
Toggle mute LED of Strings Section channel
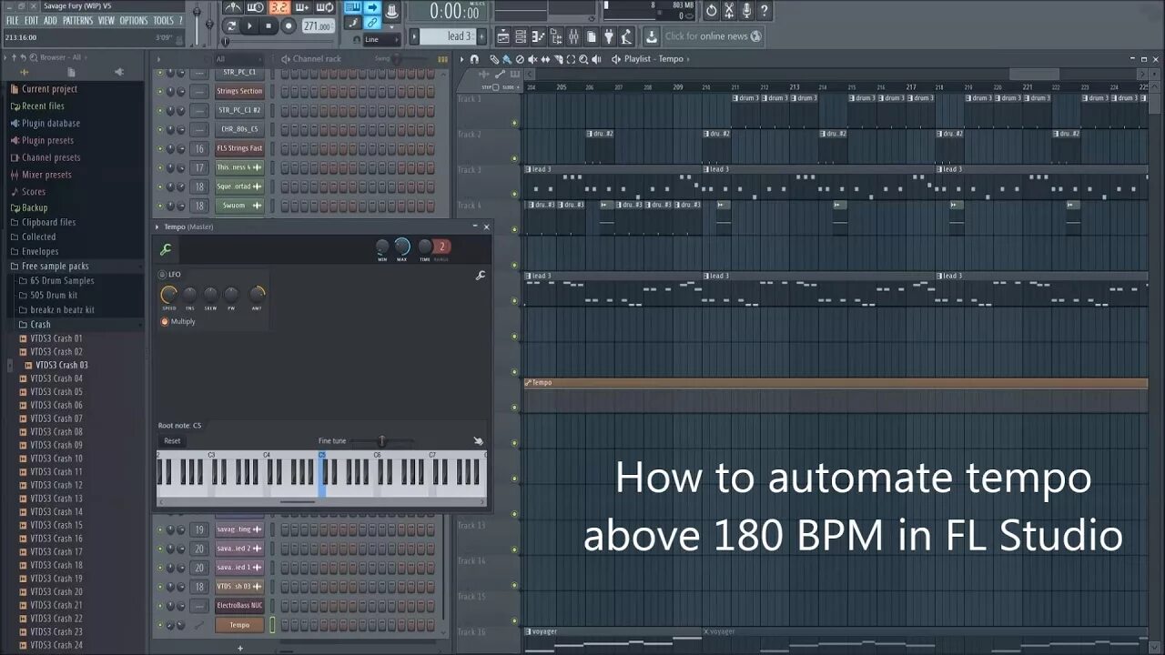pyautogui.click(x=160, y=91)
